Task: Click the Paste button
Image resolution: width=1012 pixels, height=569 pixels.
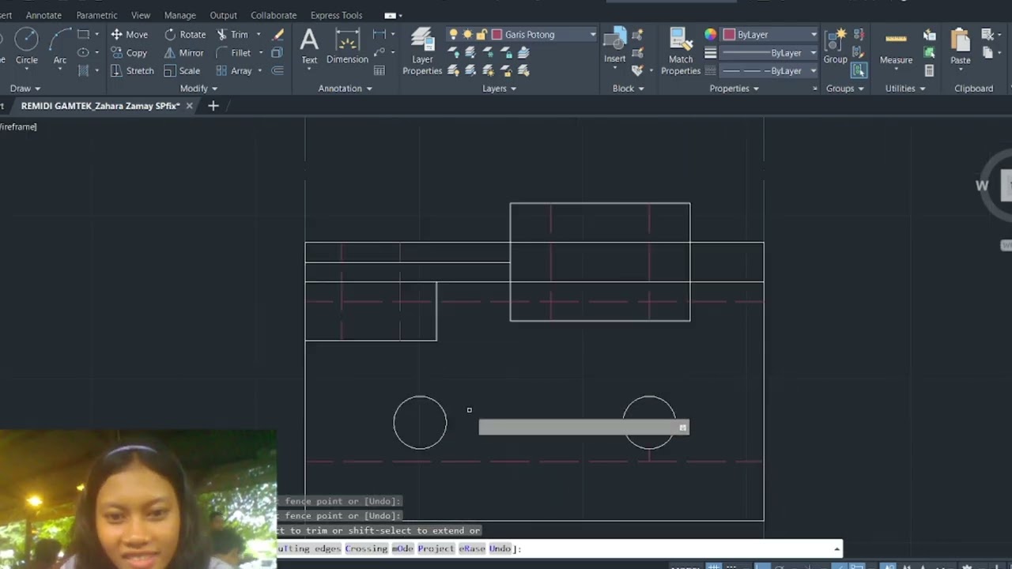Action: coord(961,46)
